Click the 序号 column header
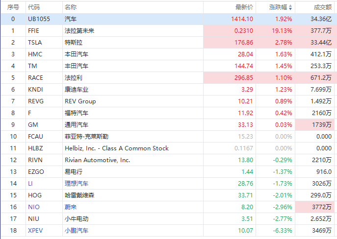This screenshot has width=337, height=239. (x=13, y=7)
